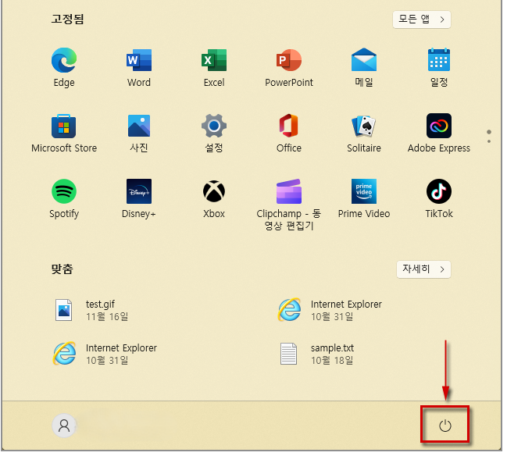Launch Microsoft Word
The image size is (507, 456).
pos(139,67)
